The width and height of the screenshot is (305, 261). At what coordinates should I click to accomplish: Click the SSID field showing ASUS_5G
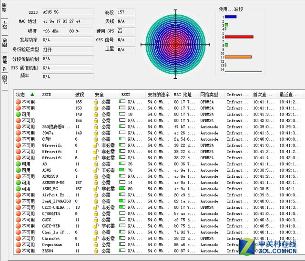(68, 12)
